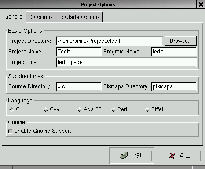Click the Project Name field containing Tedit
This screenshot has height=169, width=205.
pos(79,52)
